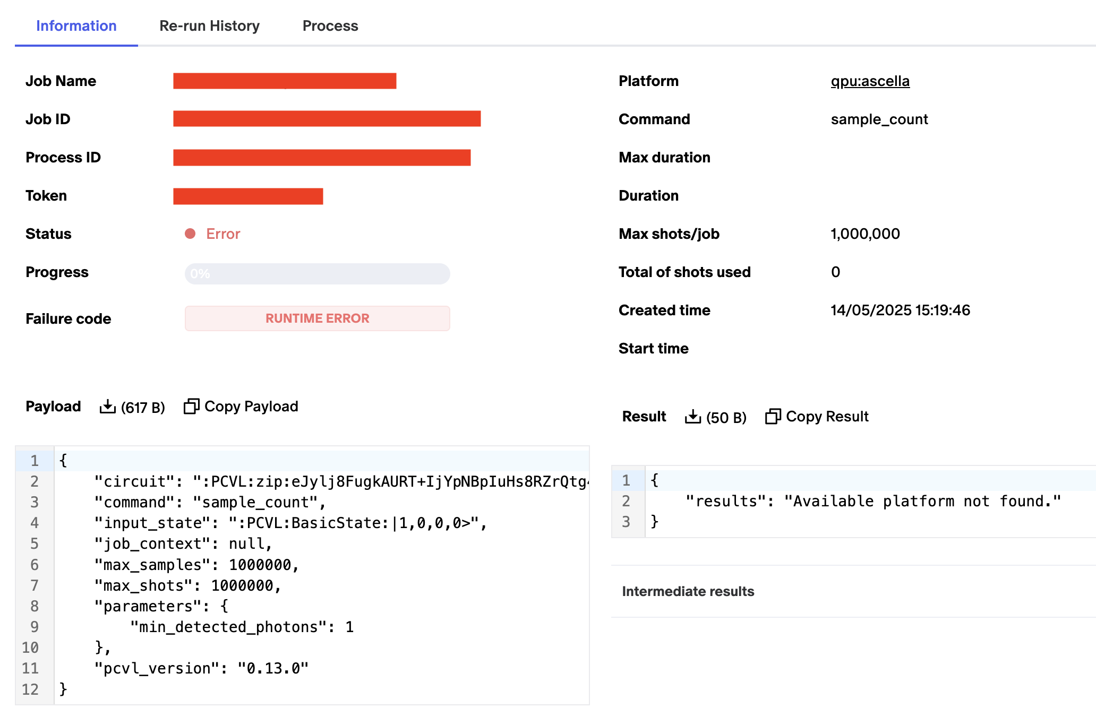Click the redacted Token value
This screenshot has height=708, width=1096.
[x=248, y=196]
